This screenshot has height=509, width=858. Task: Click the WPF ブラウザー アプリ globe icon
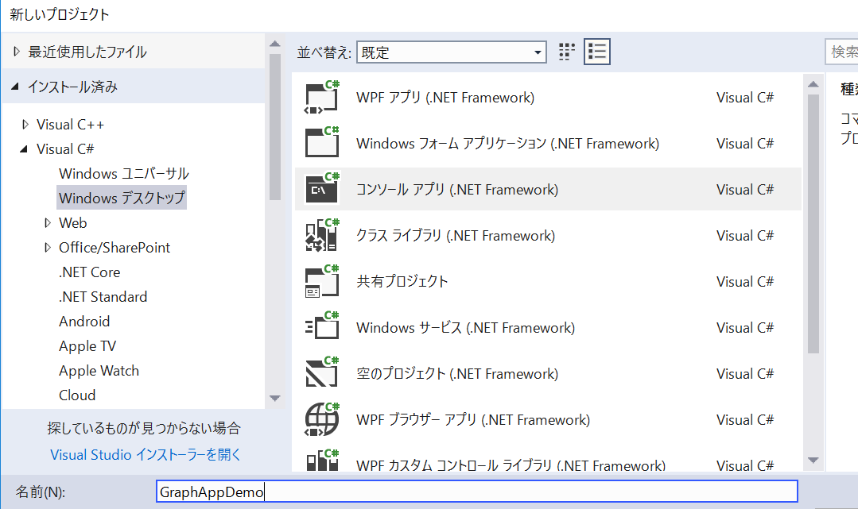click(x=322, y=419)
